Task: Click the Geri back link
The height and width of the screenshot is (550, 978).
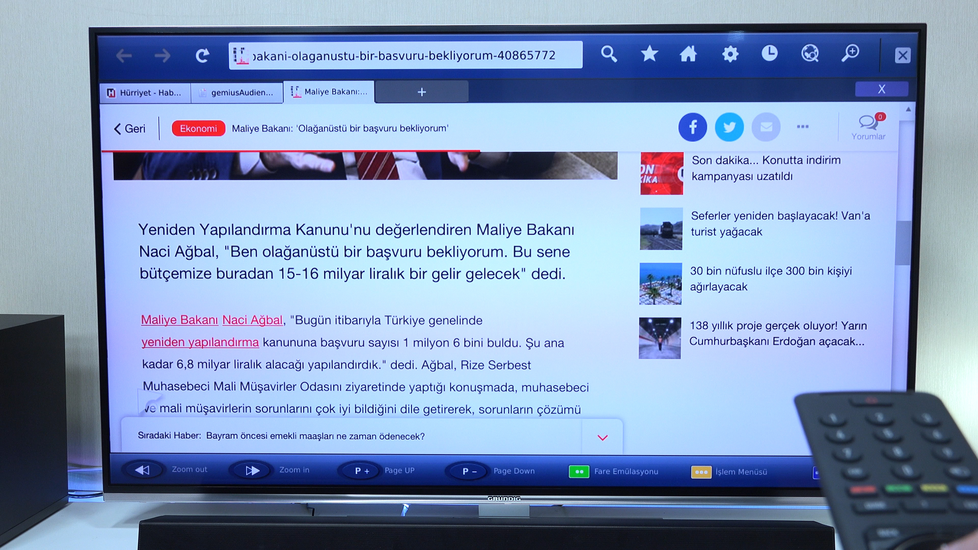Action: 129,129
